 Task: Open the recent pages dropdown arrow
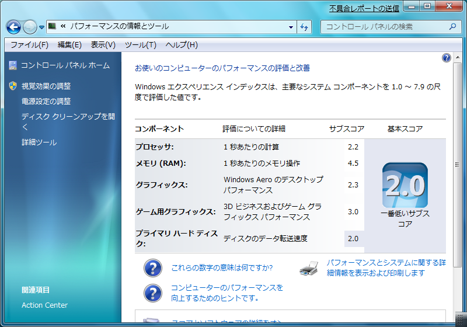41,27
